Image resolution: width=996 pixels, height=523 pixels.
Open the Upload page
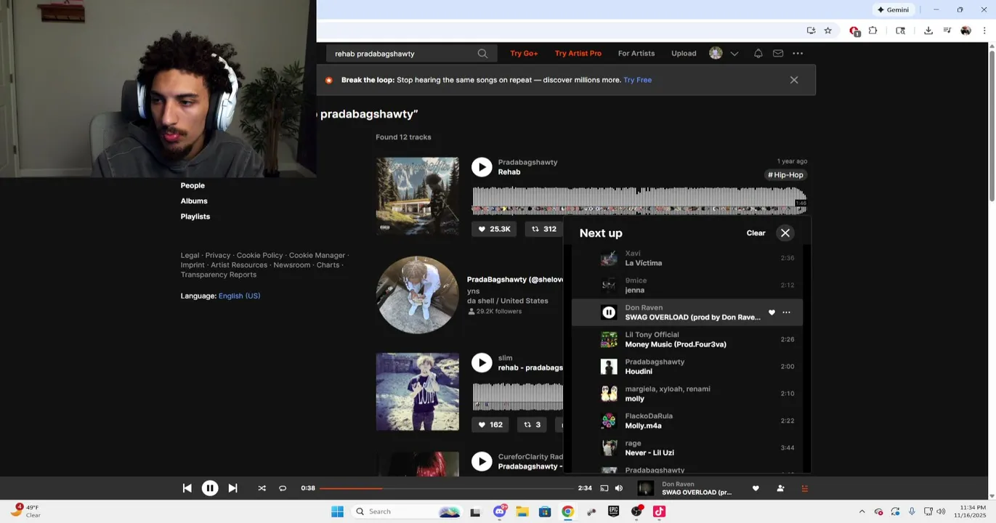pyautogui.click(x=684, y=54)
